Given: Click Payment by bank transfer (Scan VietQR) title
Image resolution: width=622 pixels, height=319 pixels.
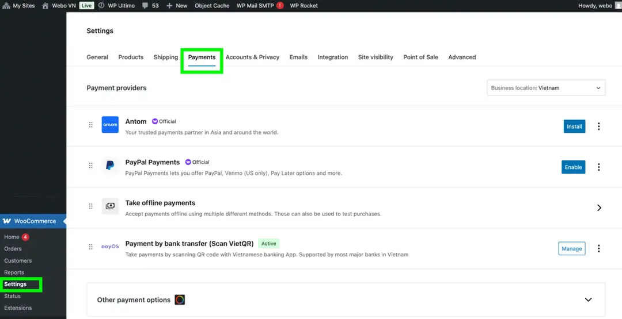Looking at the screenshot, I should 189,243.
